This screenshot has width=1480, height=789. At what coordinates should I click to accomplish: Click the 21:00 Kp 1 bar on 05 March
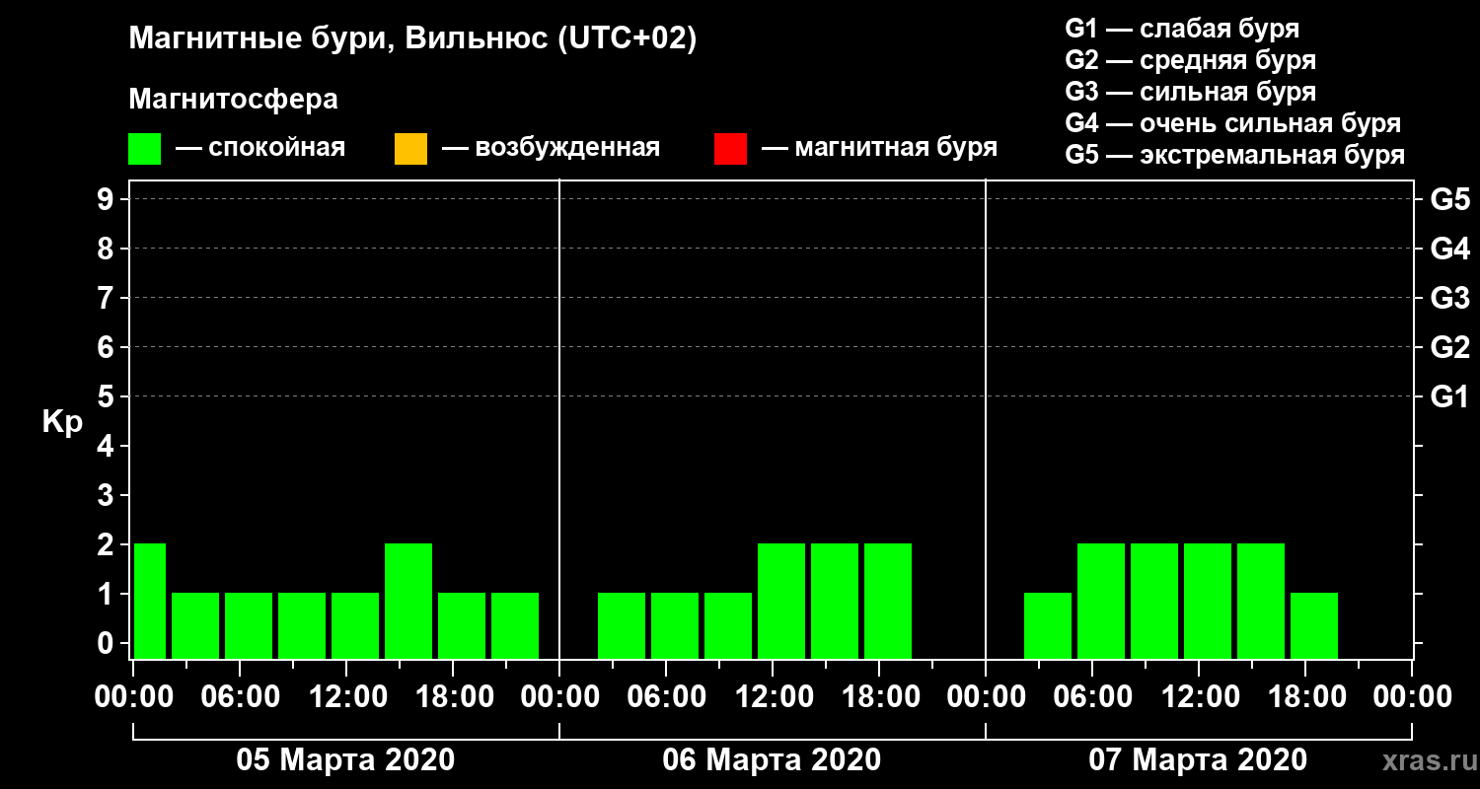click(x=515, y=625)
